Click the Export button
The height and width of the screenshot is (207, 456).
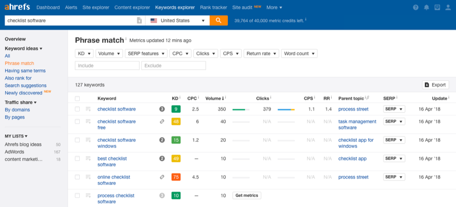pyautogui.click(x=435, y=85)
